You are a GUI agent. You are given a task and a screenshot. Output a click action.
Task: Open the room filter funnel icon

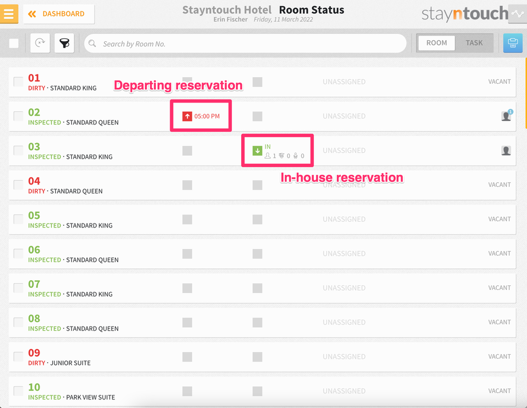[x=64, y=43]
